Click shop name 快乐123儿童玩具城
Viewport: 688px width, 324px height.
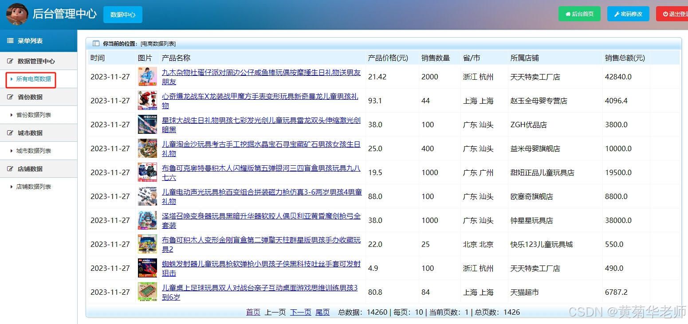click(542, 244)
